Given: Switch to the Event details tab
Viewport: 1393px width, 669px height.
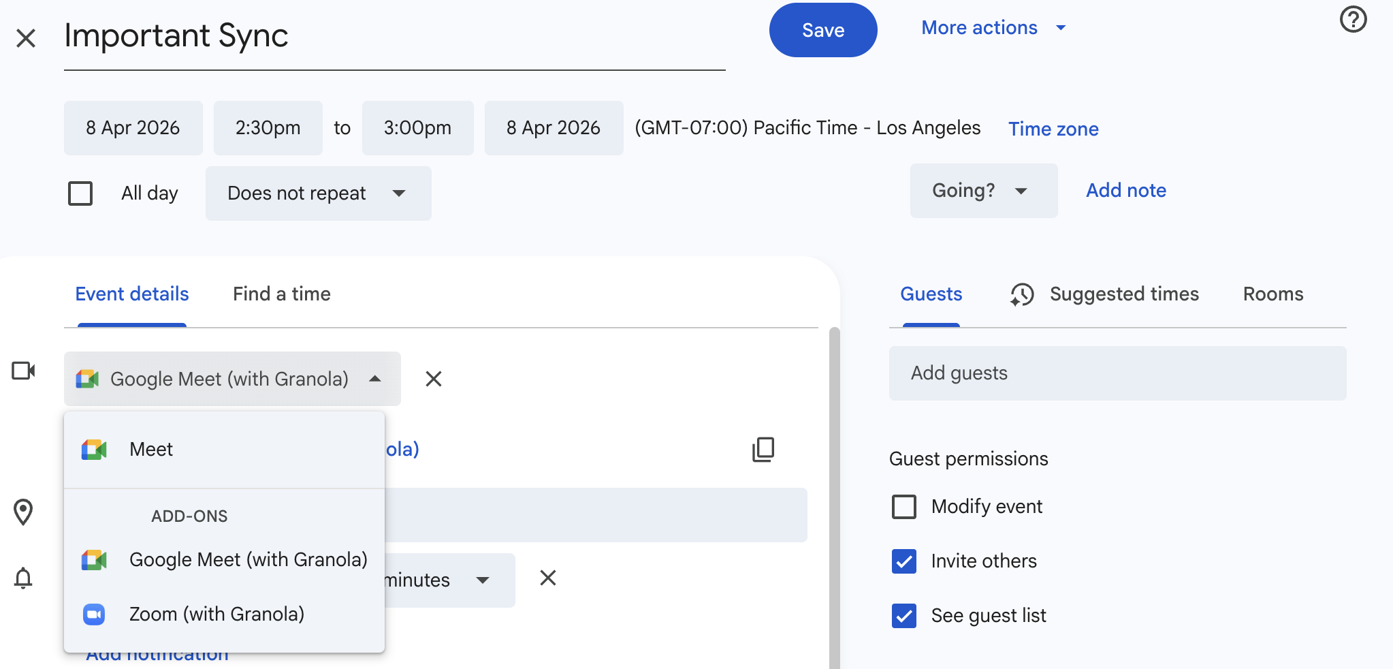Looking at the screenshot, I should 132,294.
